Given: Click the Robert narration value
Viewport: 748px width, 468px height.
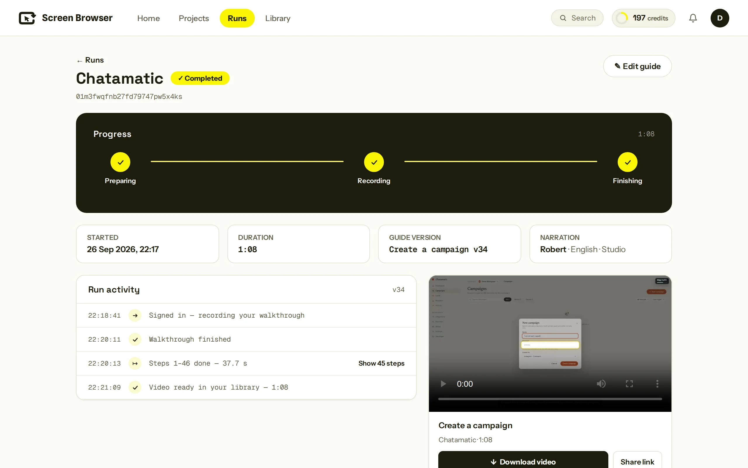Looking at the screenshot, I should pyautogui.click(x=553, y=250).
